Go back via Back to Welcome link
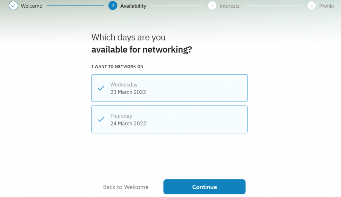This screenshot has width=341, height=197. (126, 187)
